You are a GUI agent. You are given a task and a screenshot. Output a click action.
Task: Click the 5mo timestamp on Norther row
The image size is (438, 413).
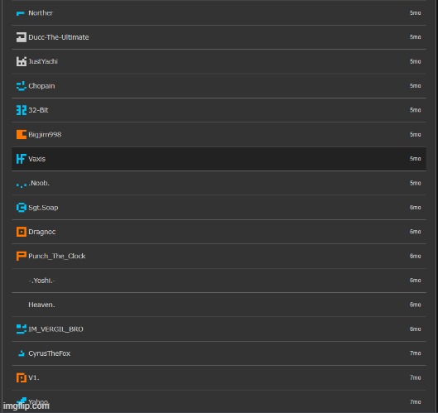coord(416,13)
